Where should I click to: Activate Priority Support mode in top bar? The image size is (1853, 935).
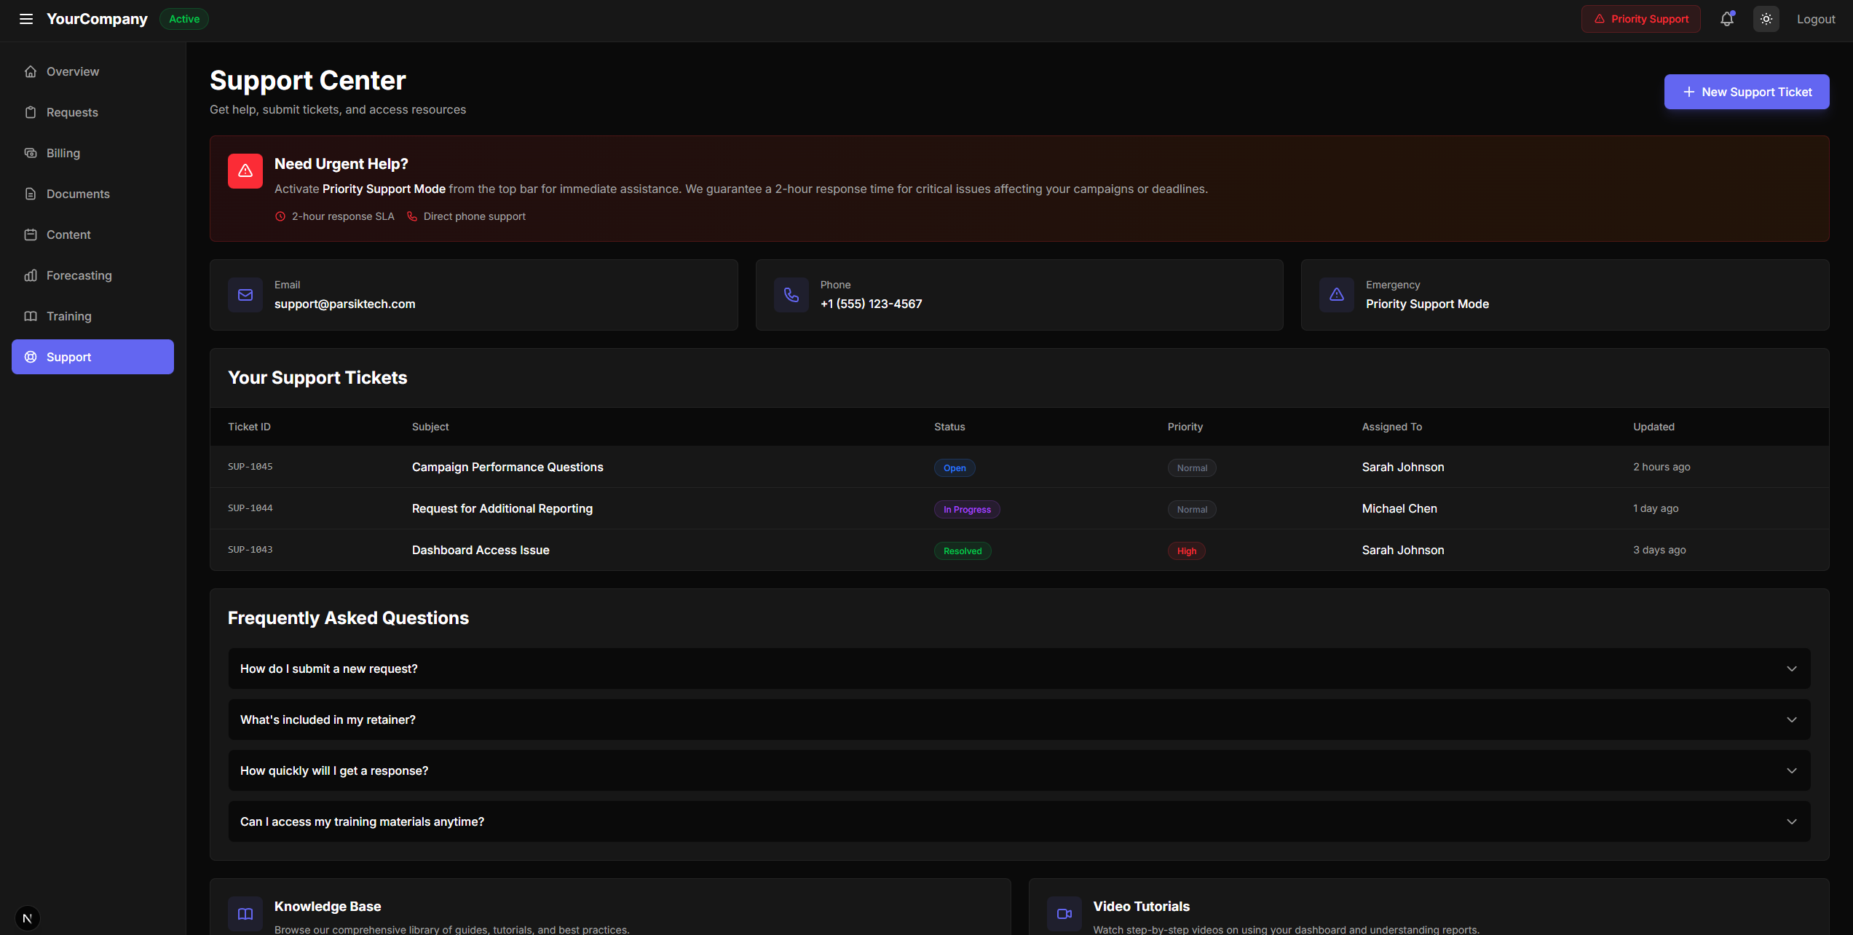pos(1640,19)
